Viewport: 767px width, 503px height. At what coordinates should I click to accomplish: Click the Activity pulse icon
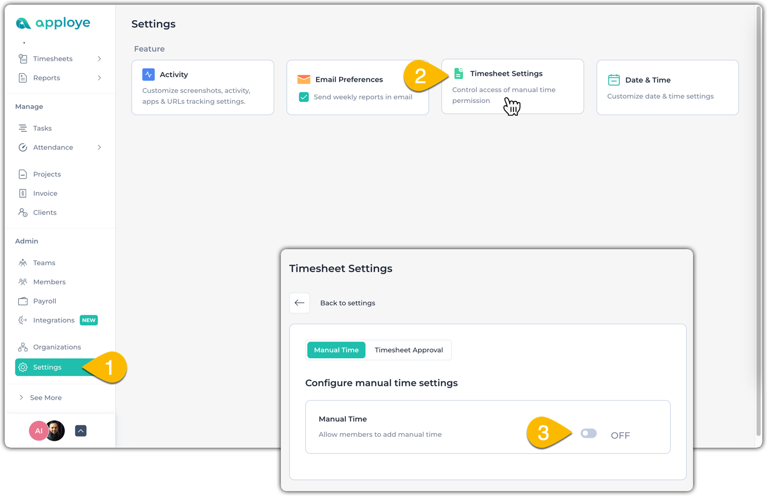[x=148, y=74]
